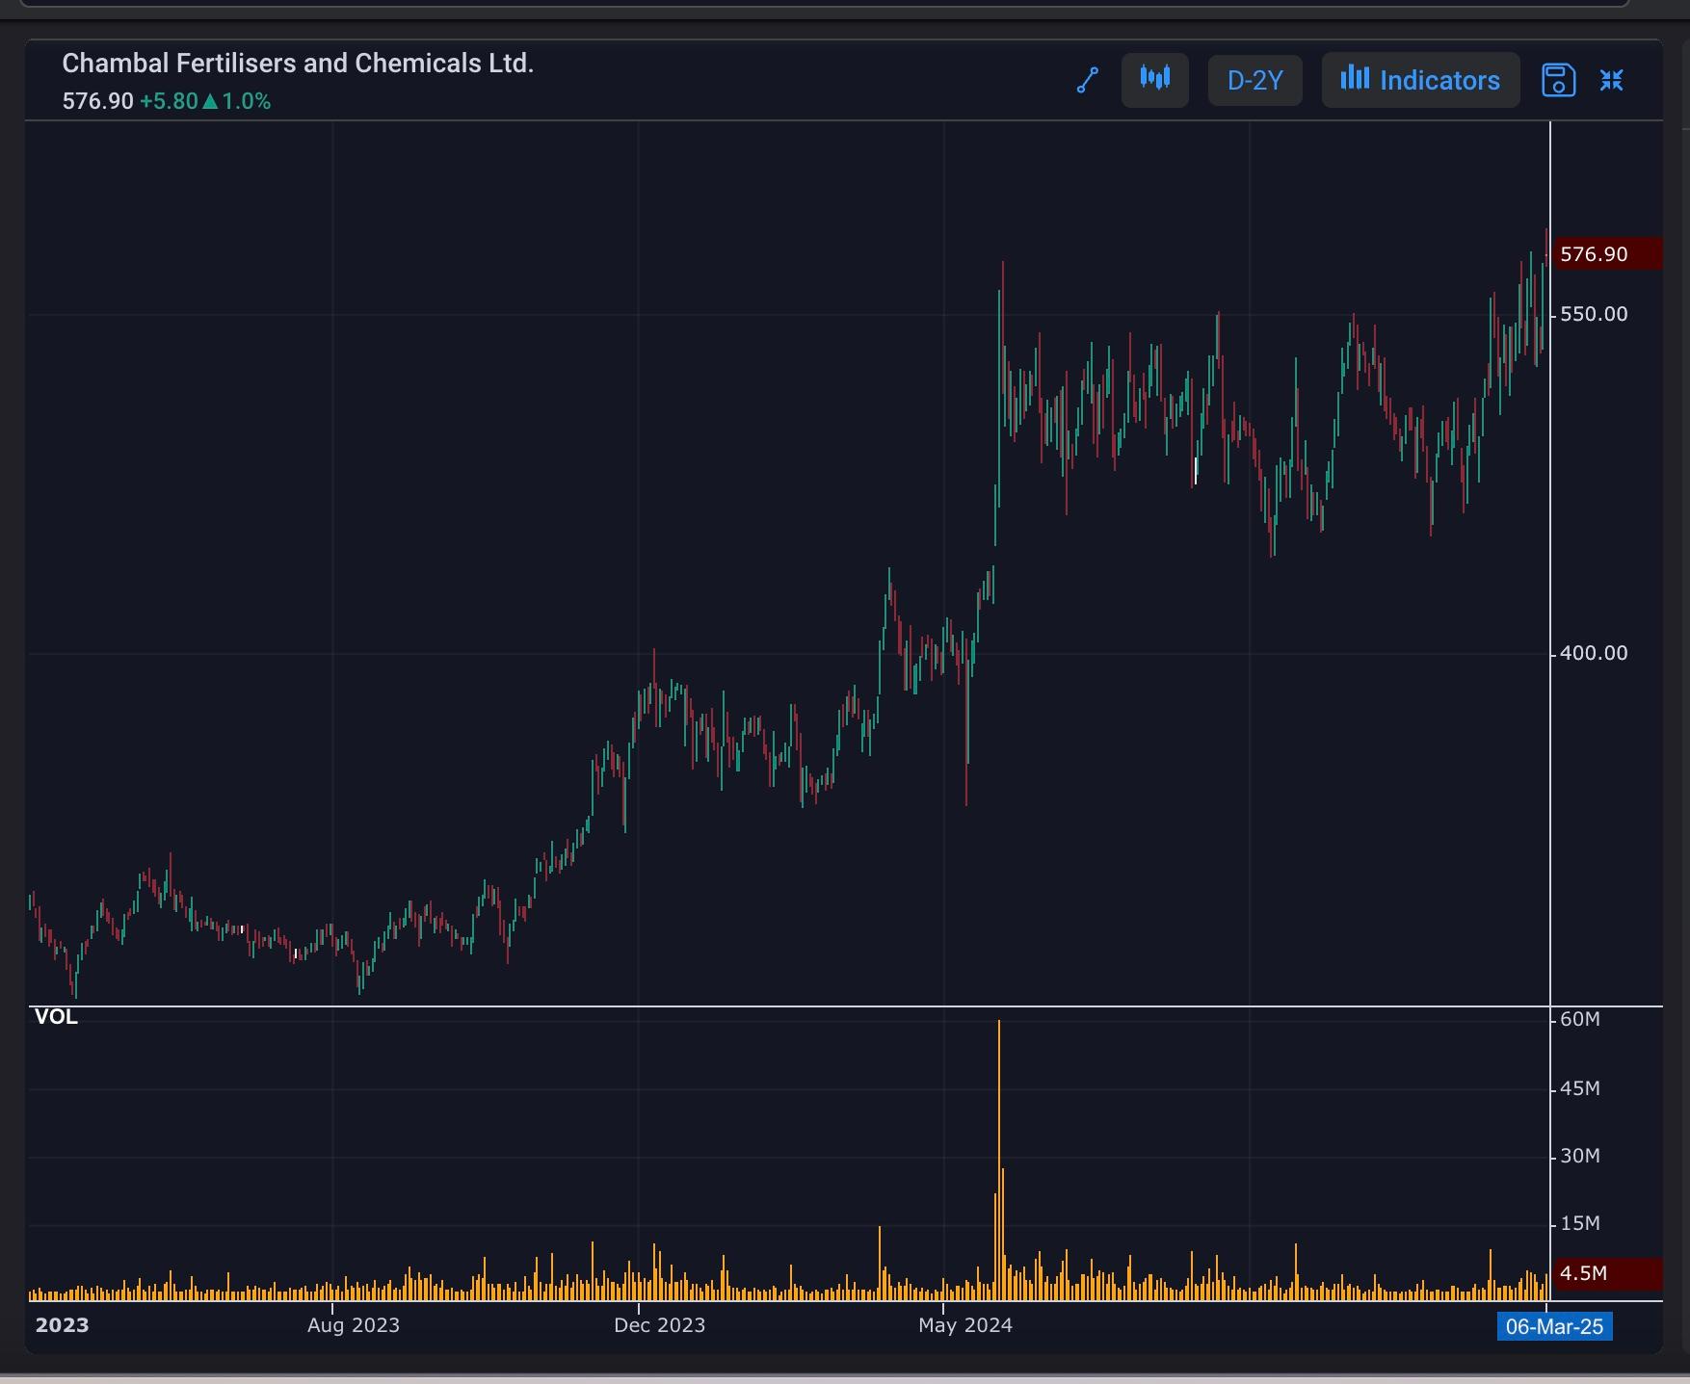Click the 576.90 current price axis tag
The height and width of the screenshot is (1384, 1690).
[x=1606, y=254]
